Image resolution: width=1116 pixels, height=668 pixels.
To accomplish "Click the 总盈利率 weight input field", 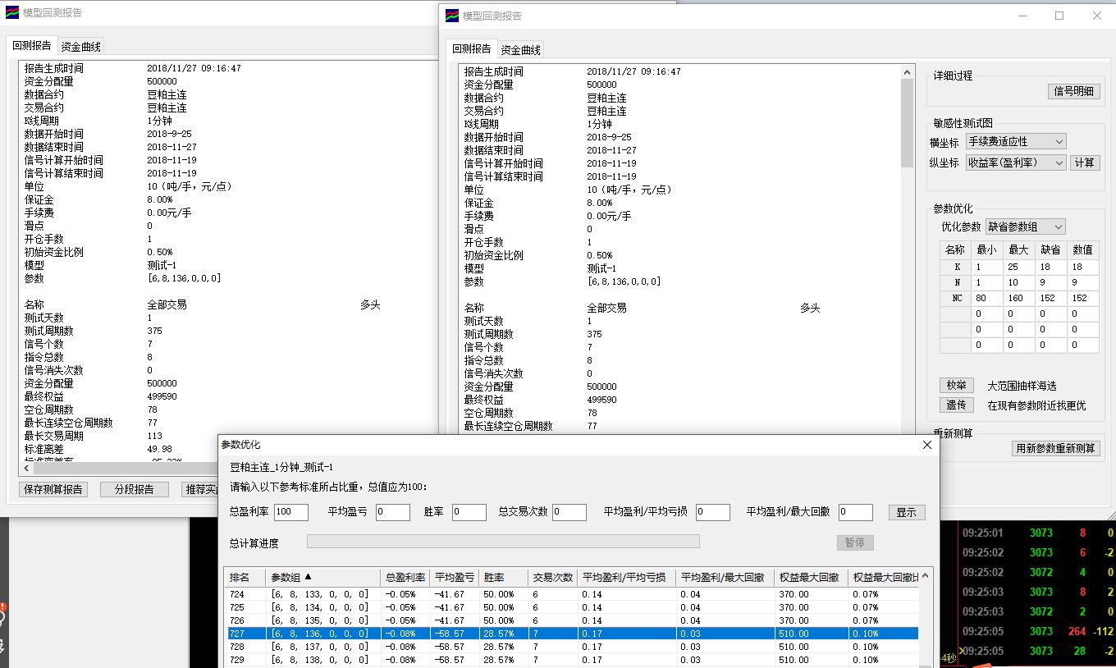I will (x=290, y=512).
